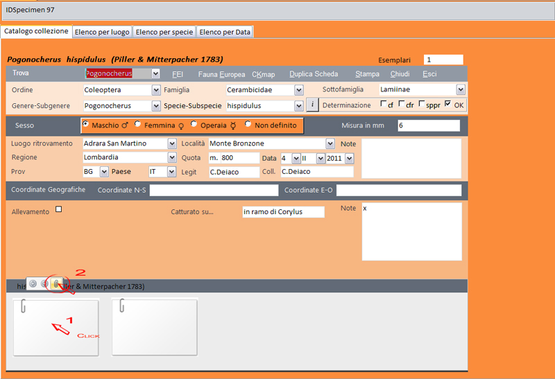Enable the sppr determination checkbox
The width and height of the screenshot is (555, 379).
coord(420,105)
